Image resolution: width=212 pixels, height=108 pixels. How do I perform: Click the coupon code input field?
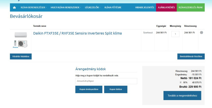click(x=106, y=81)
